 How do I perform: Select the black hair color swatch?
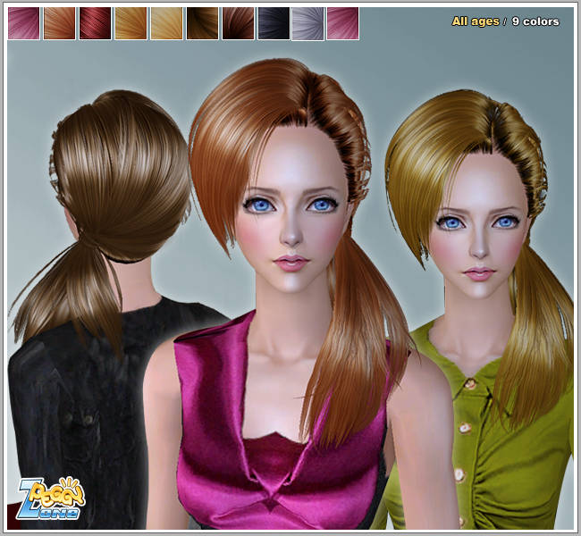[274, 23]
